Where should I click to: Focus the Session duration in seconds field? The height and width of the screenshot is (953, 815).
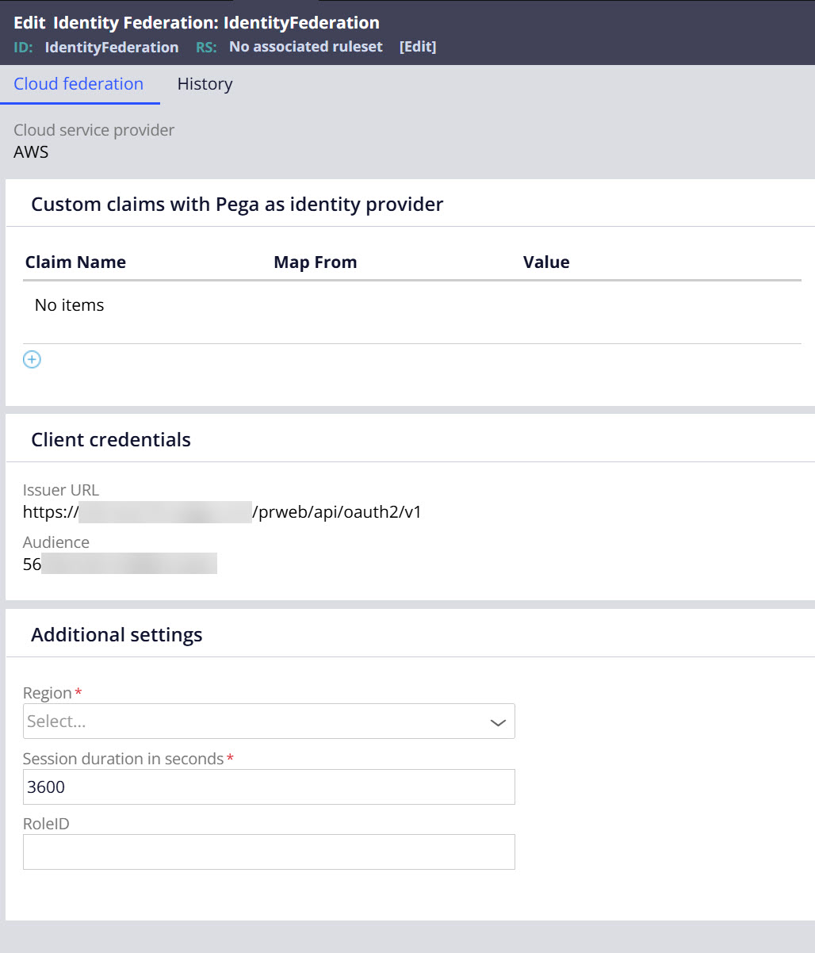(x=269, y=787)
